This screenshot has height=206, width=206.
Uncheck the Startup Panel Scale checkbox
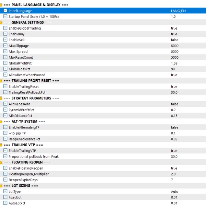5,16
